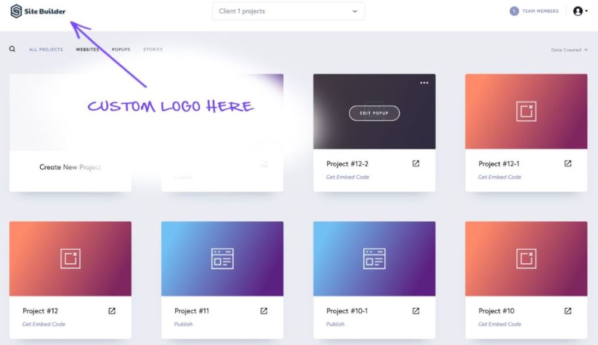Open the Date Created sort dropdown
The image size is (598, 345).
click(x=569, y=50)
